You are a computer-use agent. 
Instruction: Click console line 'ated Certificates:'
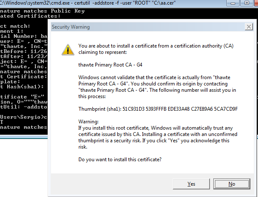(30, 16)
